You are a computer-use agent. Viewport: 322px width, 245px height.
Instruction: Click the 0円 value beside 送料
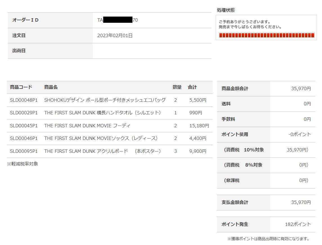click(307, 104)
